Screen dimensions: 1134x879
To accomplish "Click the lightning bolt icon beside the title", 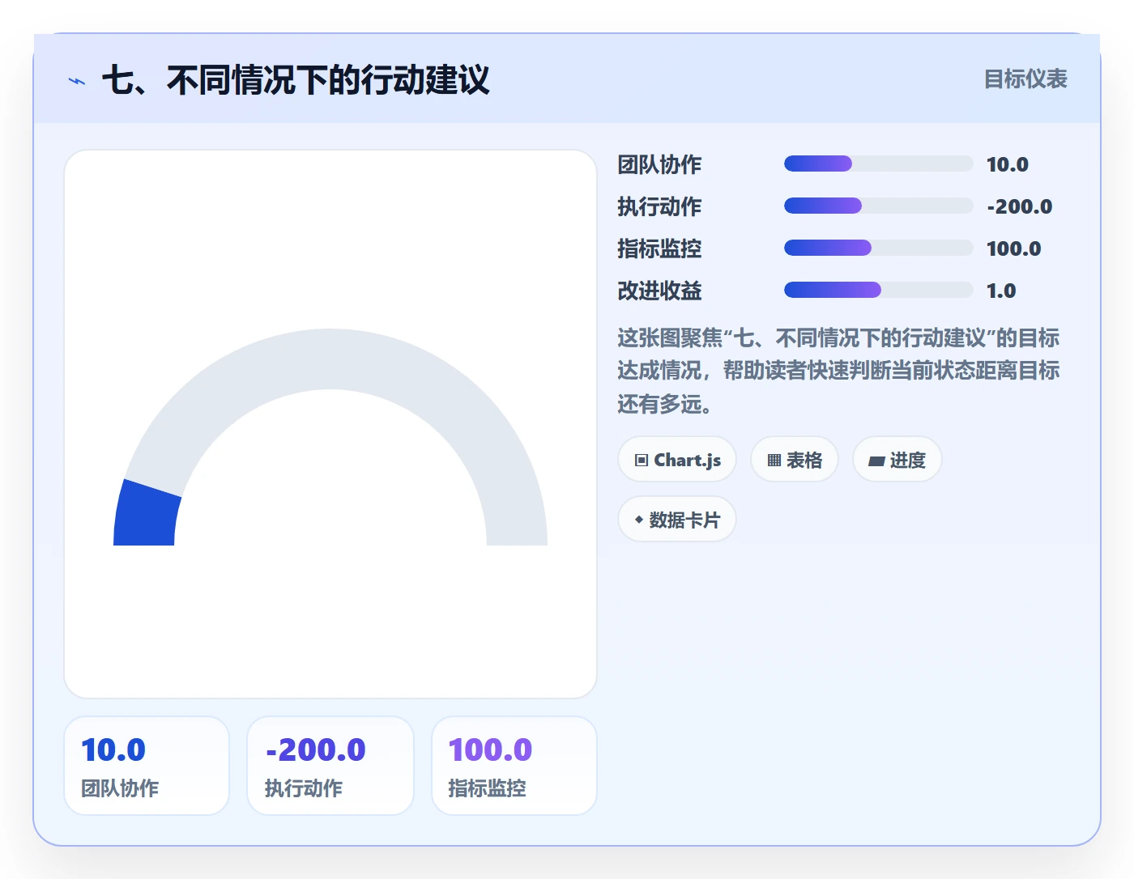I will pos(77,81).
